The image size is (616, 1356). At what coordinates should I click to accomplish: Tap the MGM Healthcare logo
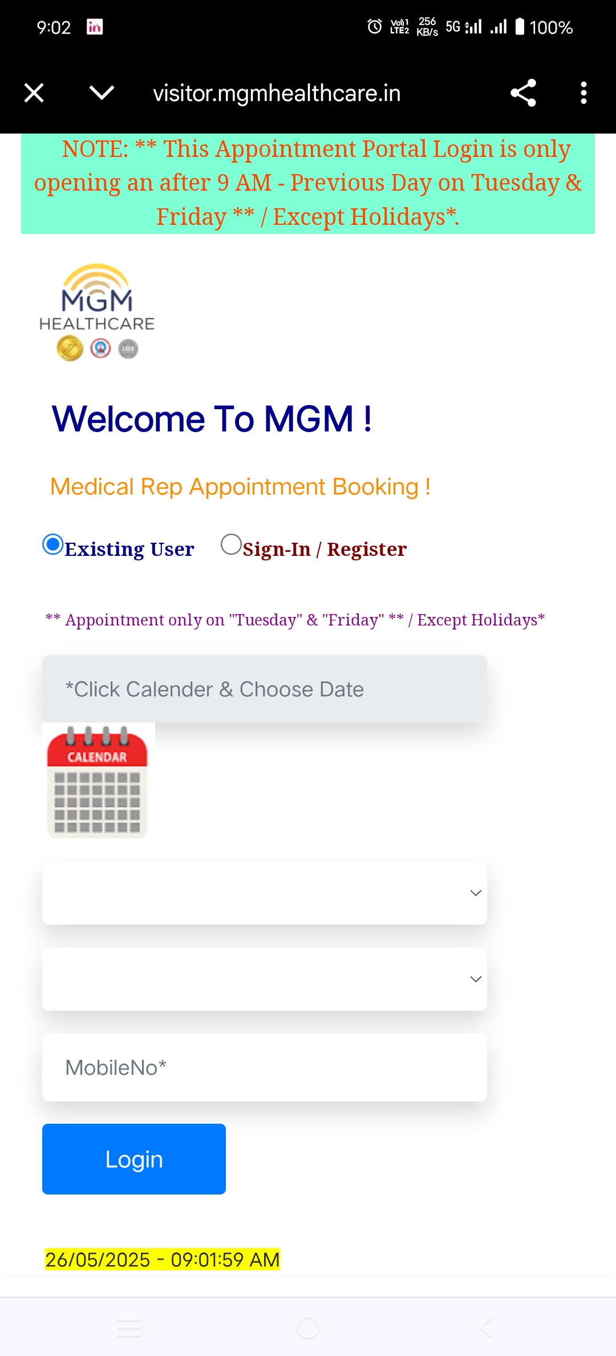(97, 312)
